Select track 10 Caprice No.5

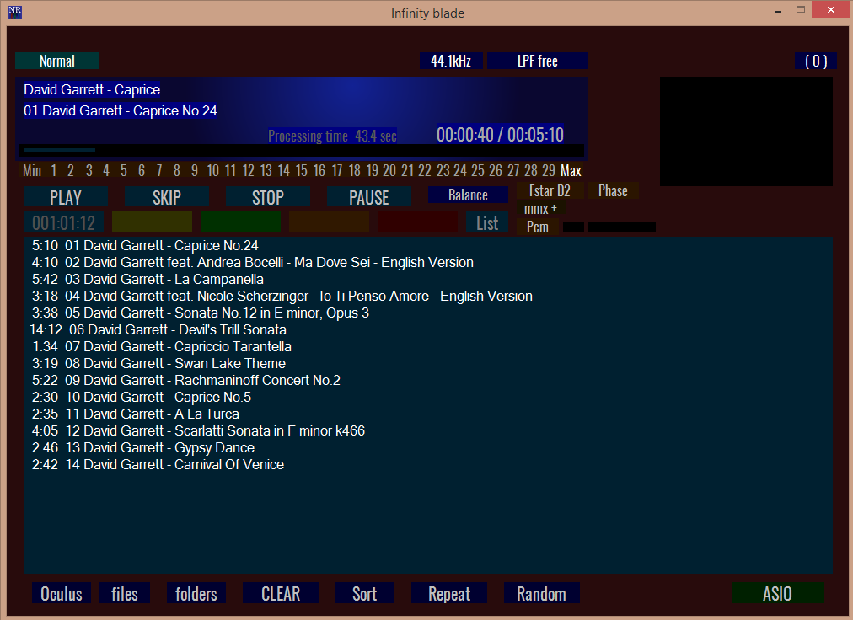tap(428, 397)
